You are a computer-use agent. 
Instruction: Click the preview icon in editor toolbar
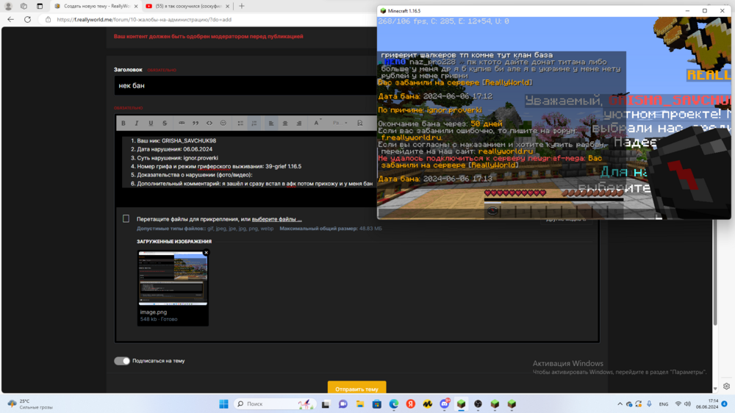360,123
